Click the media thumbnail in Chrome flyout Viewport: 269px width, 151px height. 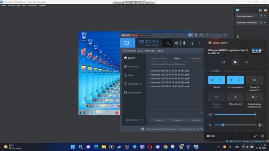click(257, 51)
